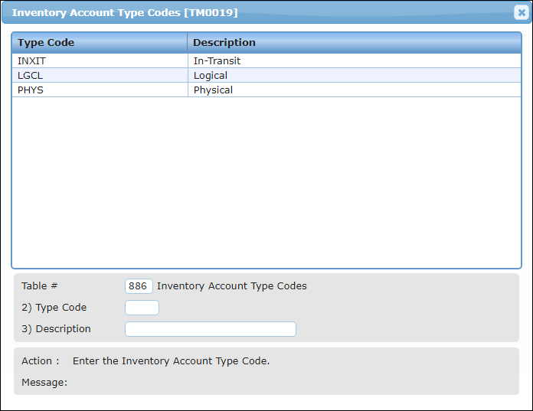Screen dimensions: 533x411
Task: Click the 3) Description label
Action: coord(56,329)
